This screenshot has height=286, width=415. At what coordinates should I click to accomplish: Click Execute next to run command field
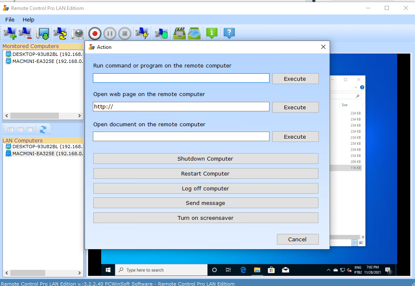click(295, 79)
